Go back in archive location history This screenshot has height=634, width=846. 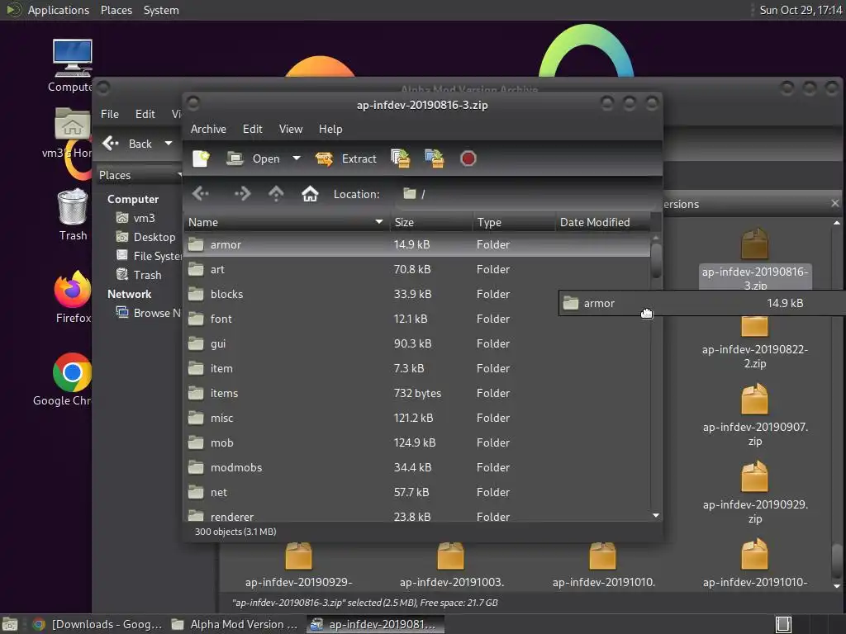click(x=200, y=193)
